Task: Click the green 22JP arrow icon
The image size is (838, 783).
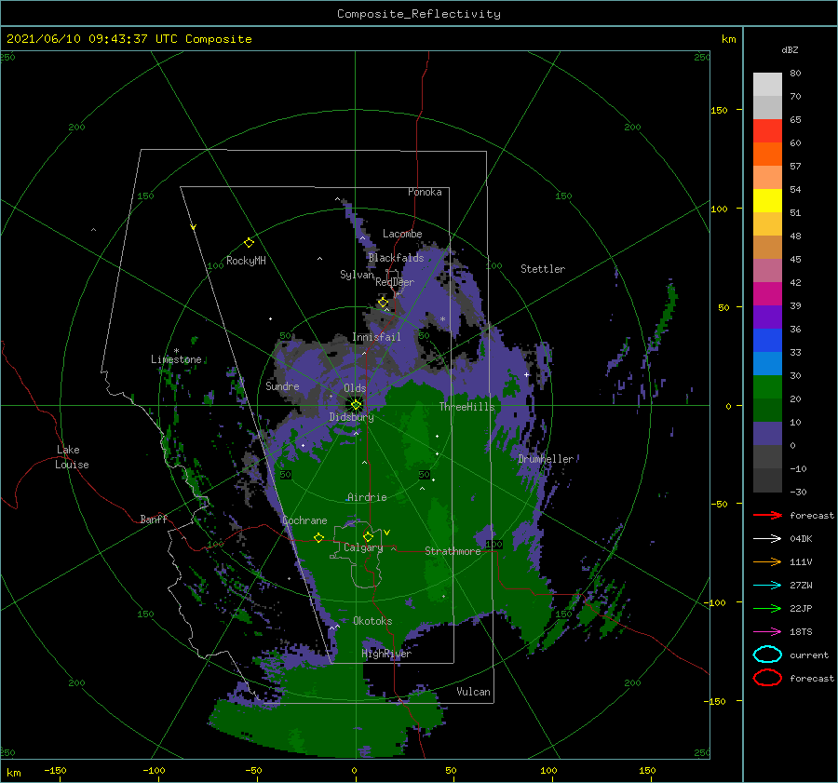Action: coord(767,608)
